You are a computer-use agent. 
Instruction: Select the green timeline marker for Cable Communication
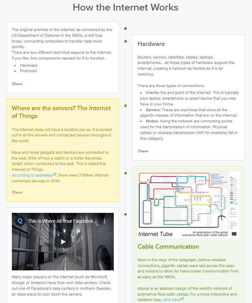[x=126, y=173]
